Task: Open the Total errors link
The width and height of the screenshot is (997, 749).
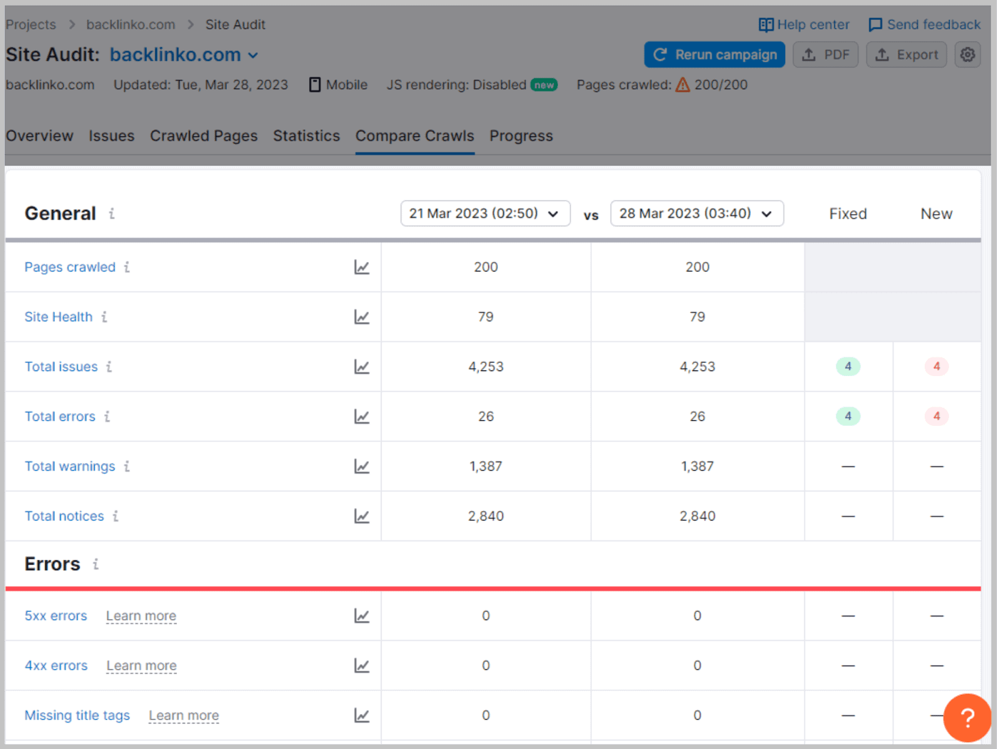Action: coord(60,417)
